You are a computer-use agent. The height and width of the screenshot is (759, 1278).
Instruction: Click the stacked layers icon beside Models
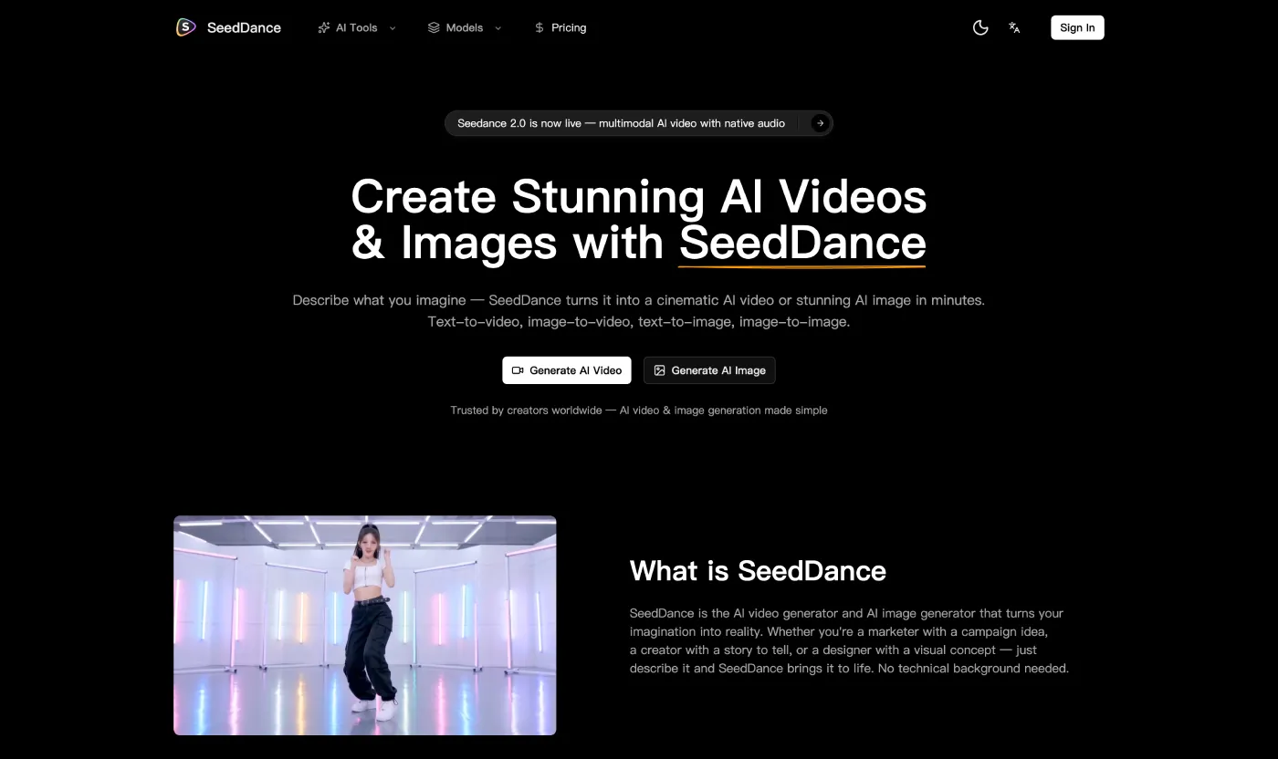434,27
